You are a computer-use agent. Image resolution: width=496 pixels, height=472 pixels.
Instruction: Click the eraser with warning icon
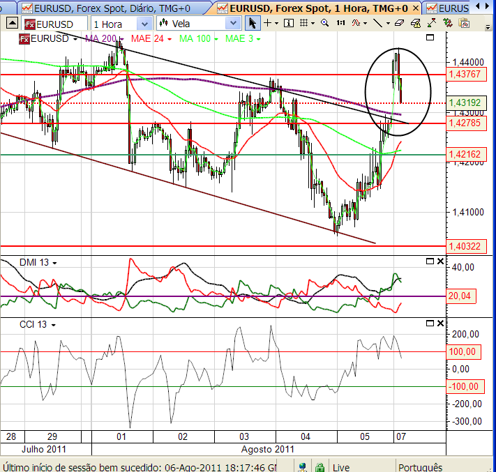(416, 24)
